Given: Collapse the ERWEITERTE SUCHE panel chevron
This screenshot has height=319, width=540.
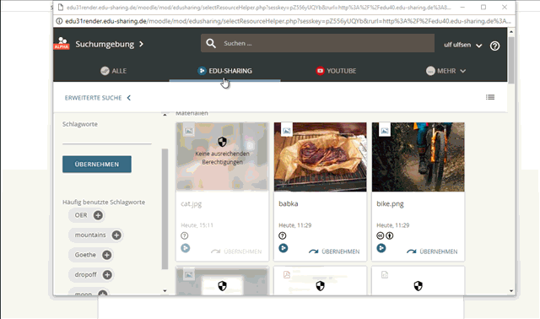Looking at the screenshot, I should [129, 98].
